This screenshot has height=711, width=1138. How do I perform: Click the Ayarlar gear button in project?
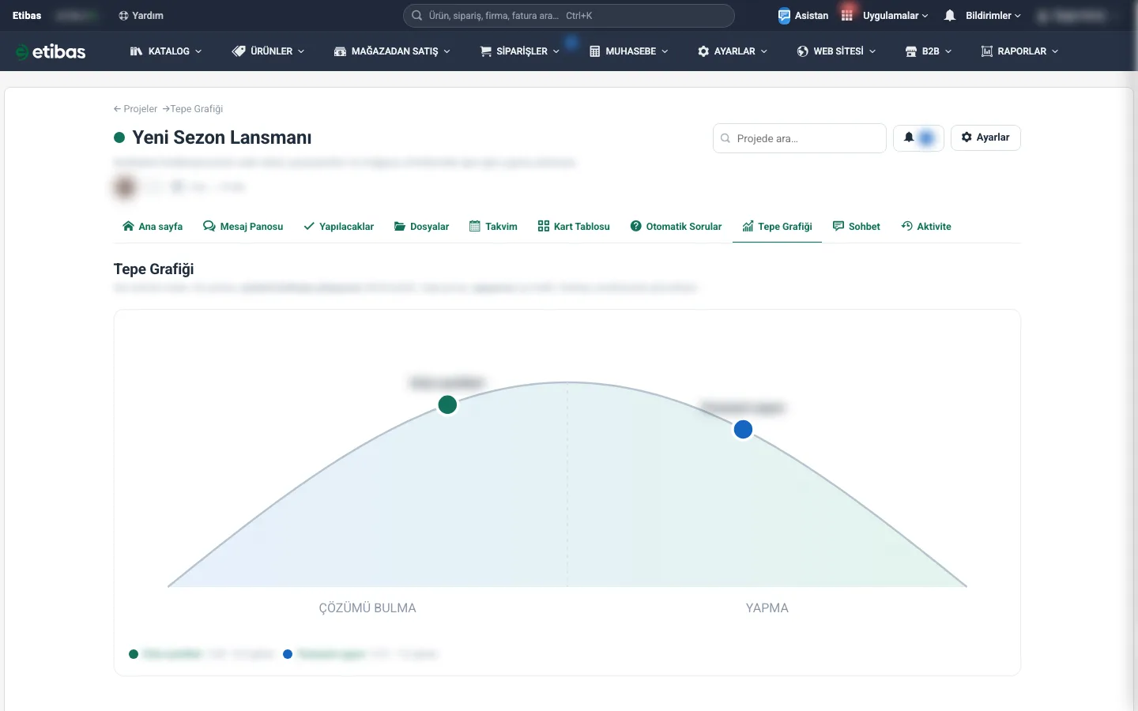pyautogui.click(x=985, y=137)
